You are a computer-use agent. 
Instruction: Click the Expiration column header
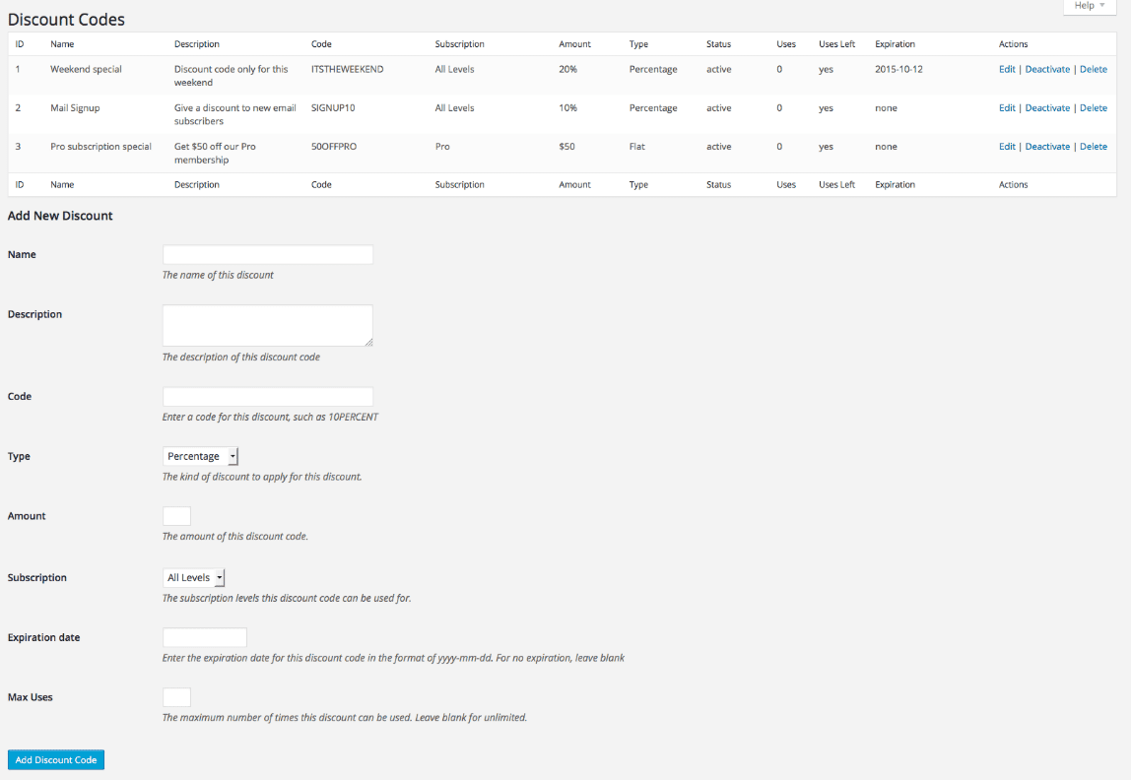click(895, 43)
